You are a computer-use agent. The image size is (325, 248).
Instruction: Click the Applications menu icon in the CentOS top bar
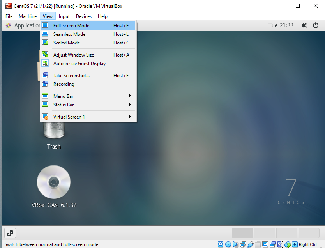9,25
